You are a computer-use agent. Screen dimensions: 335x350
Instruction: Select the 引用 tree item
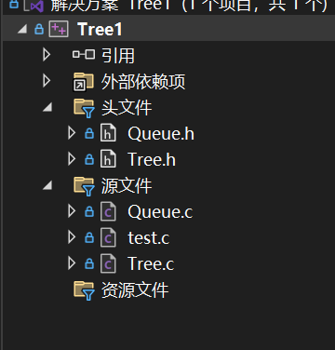click(118, 55)
